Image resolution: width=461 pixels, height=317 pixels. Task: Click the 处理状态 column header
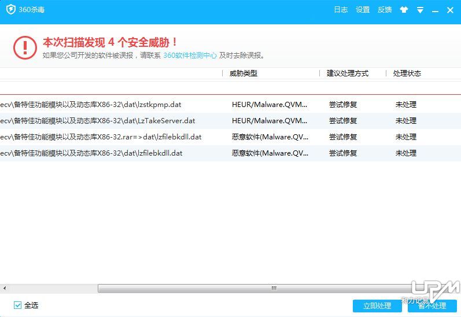pyautogui.click(x=407, y=73)
